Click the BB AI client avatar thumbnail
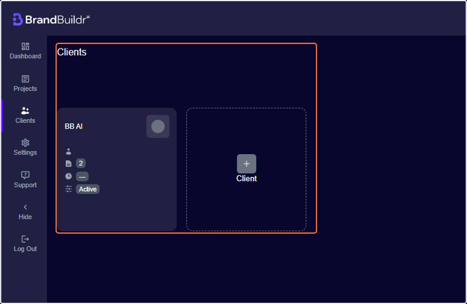467x304 pixels. (x=158, y=126)
